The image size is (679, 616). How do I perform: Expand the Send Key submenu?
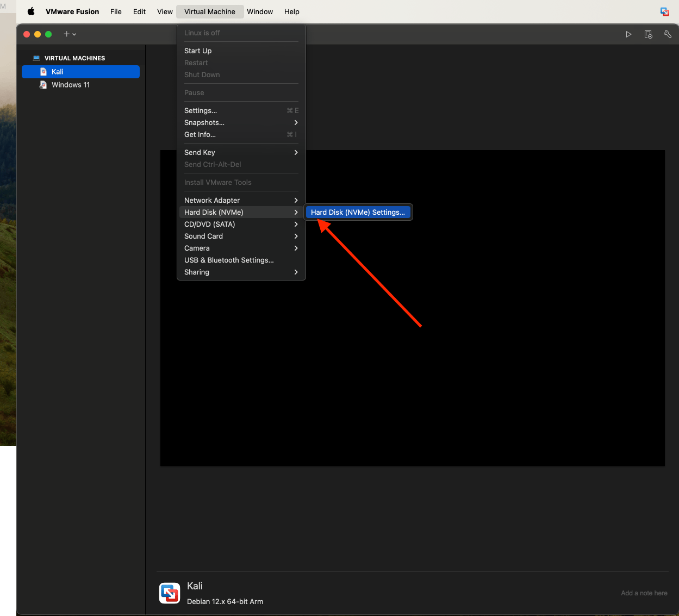coord(241,152)
